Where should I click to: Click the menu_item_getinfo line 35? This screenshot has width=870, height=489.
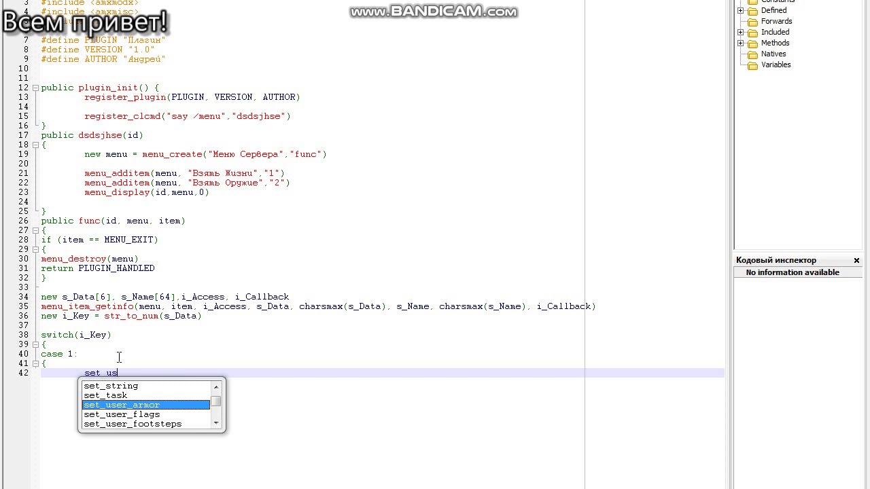(x=318, y=306)
